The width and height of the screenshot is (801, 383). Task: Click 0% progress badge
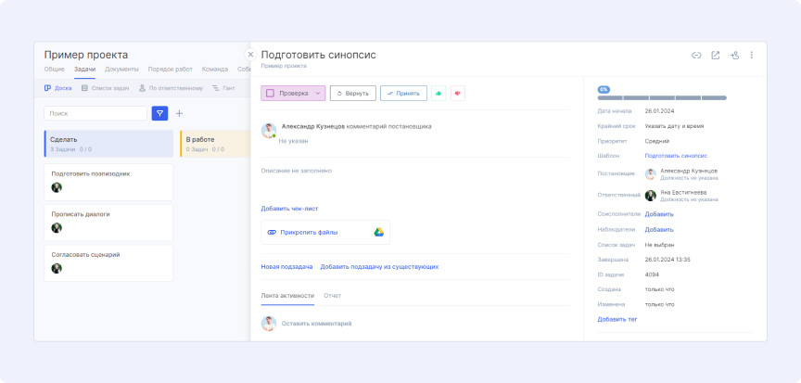point(604,89)
